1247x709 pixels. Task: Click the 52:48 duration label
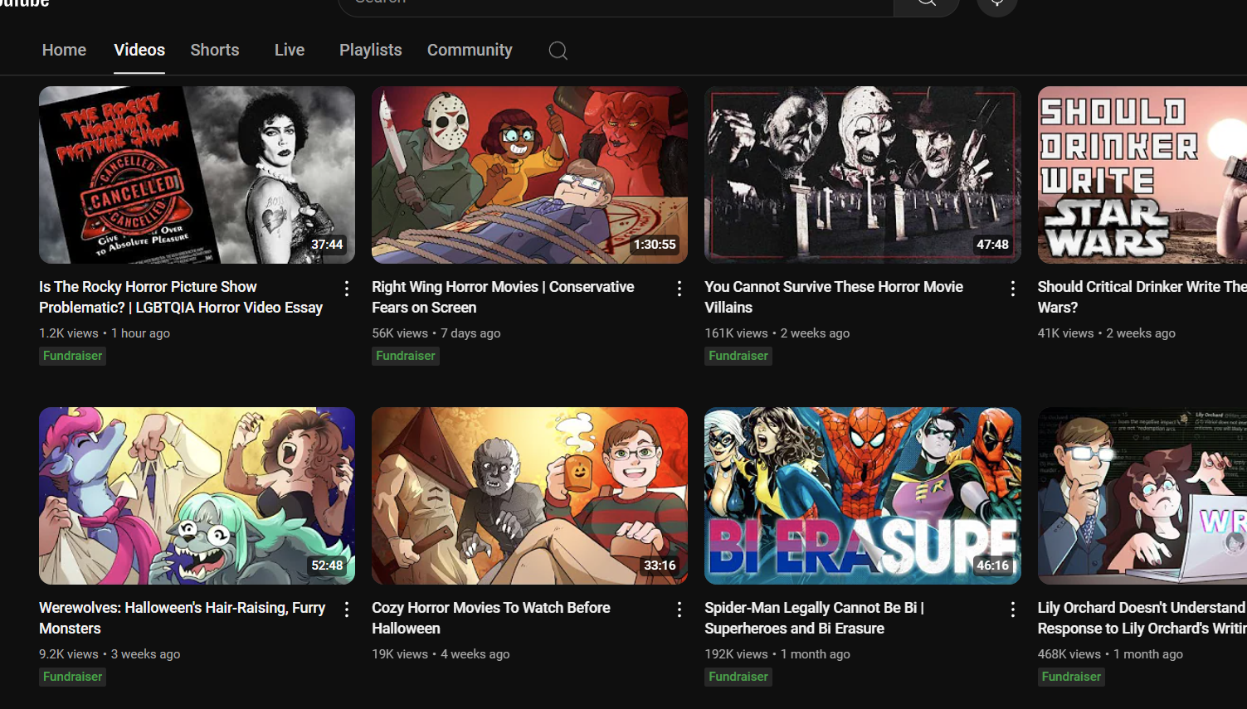click(x=327, y=566)
